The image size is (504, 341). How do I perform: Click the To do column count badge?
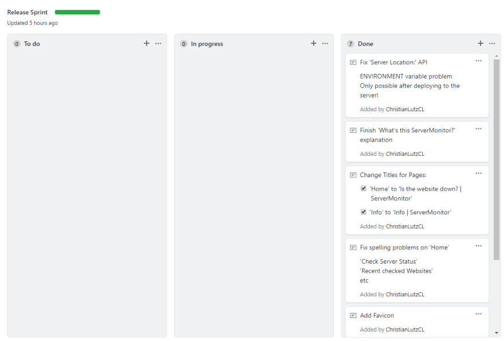point(17,44)
